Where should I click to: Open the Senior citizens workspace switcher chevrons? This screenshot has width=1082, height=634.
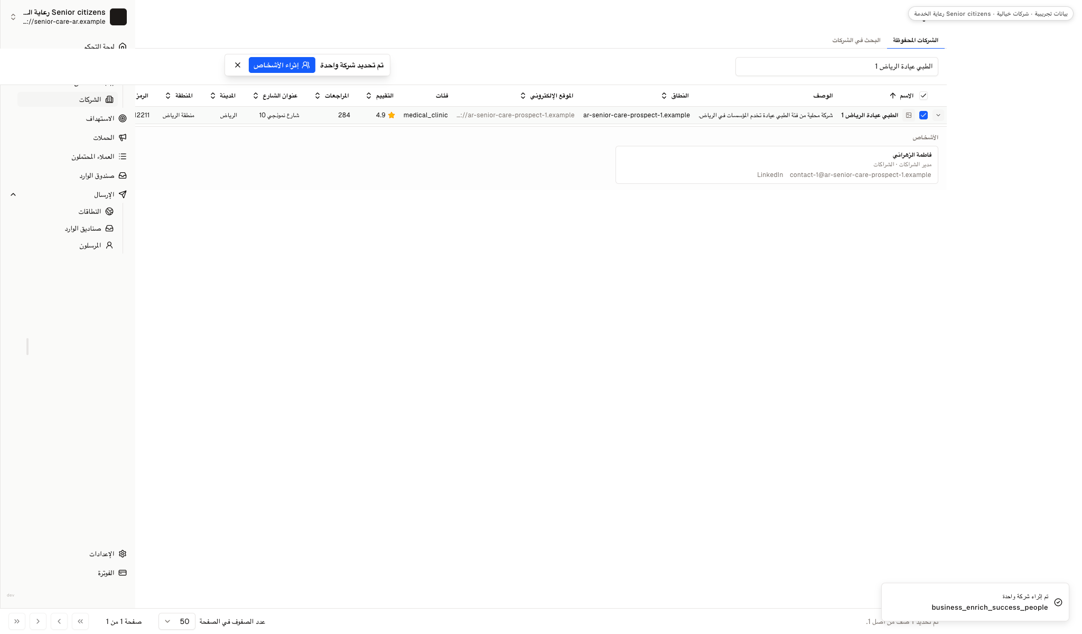coord(13,17)
